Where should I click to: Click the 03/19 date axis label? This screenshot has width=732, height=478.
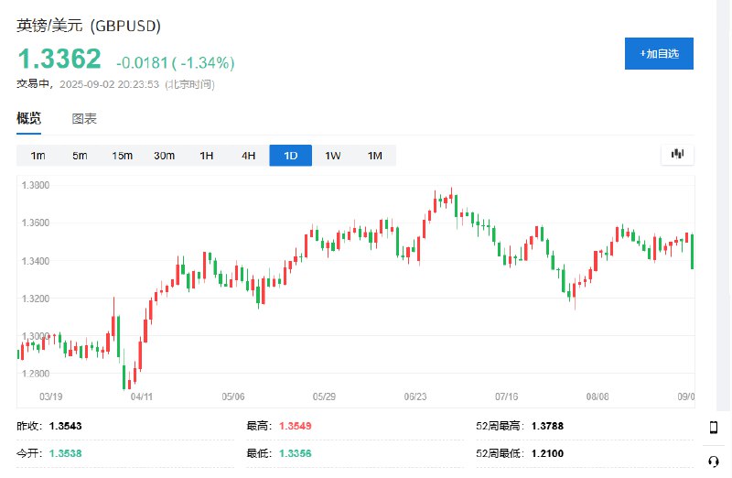(51, 397)
